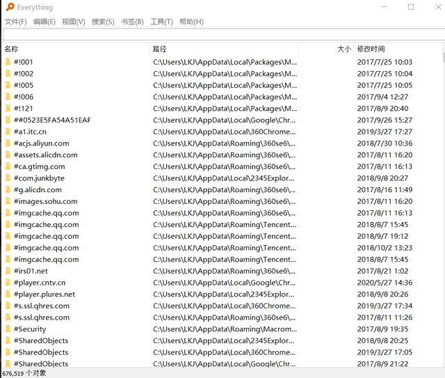Click folder icon of #ca.gtimg.com
The height and width of the screenshot is (378, 445).
coord(8,166)
